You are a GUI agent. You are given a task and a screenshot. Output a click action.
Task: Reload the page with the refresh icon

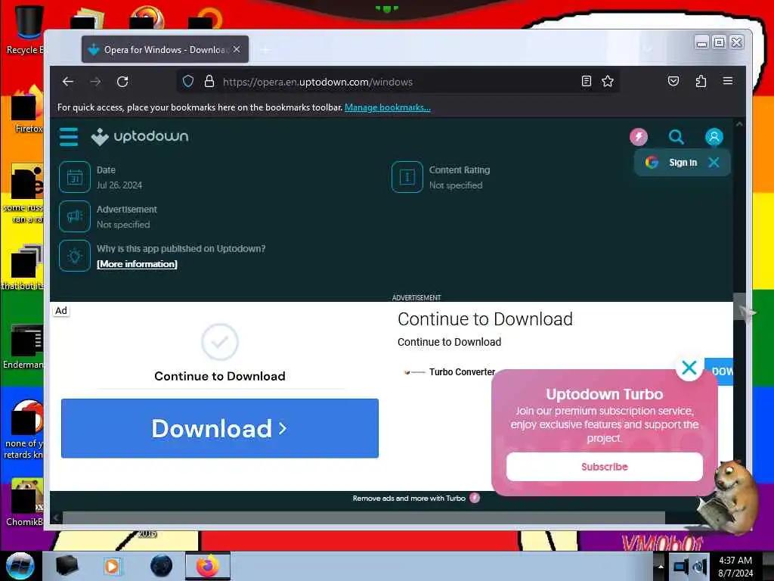[x=122, y=82]
